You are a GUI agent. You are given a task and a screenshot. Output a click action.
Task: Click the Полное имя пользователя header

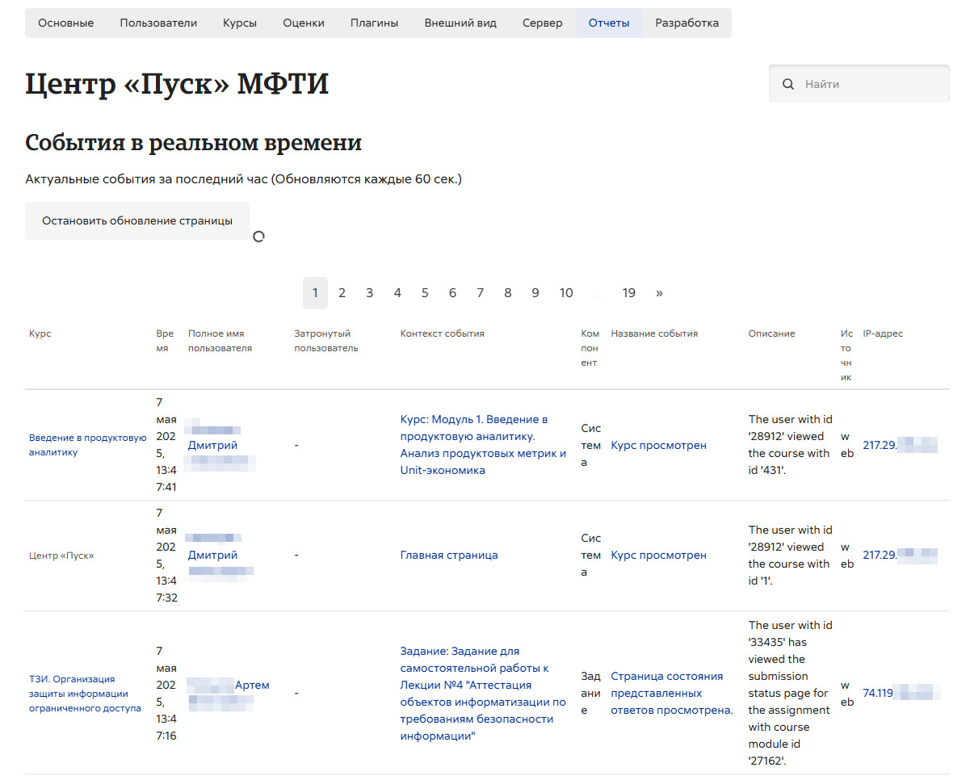coord(220,341)
